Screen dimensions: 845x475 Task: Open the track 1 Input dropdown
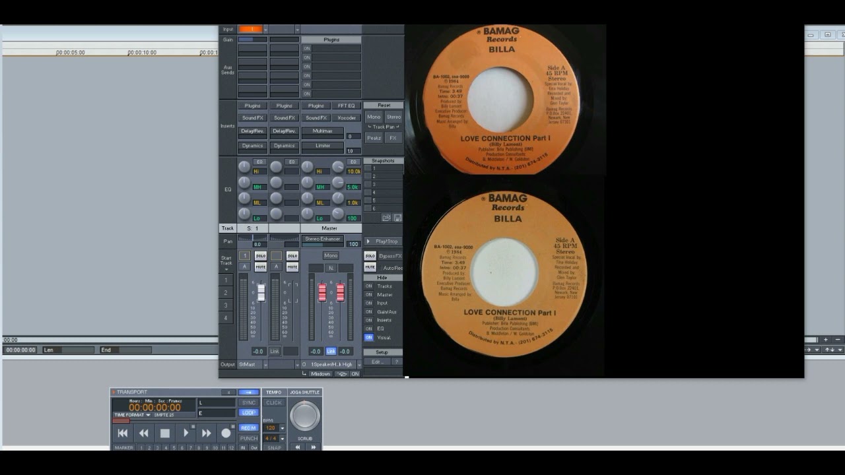tap(266, 29)
